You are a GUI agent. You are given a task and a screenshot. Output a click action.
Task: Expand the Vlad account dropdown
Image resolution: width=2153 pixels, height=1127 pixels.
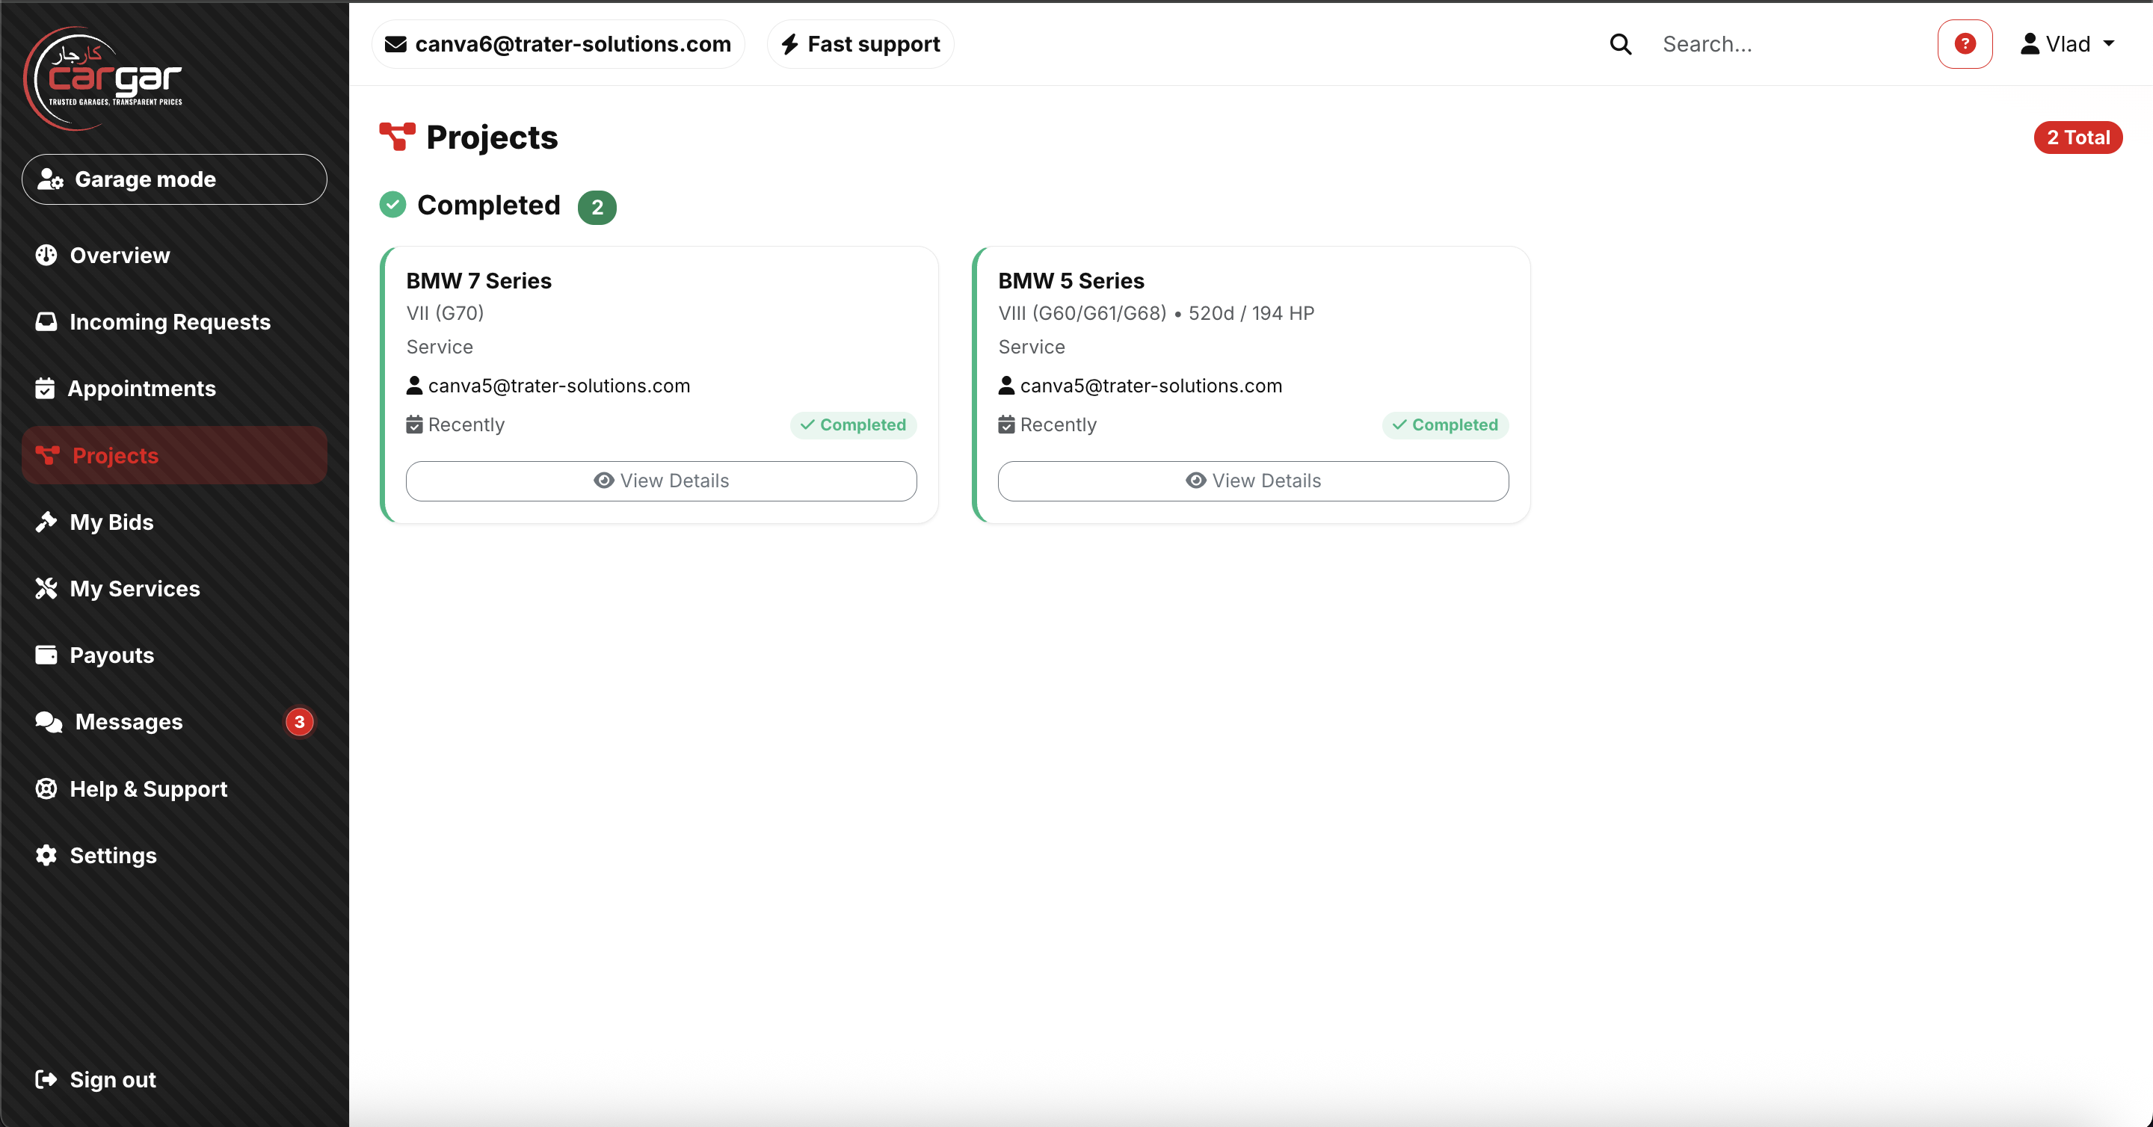click(x=2068, y=43)
